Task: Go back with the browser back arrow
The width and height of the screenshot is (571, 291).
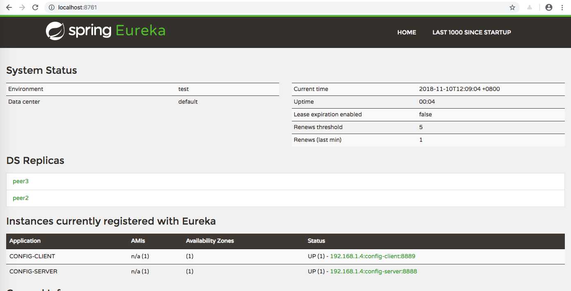Action: click(9, 7)
